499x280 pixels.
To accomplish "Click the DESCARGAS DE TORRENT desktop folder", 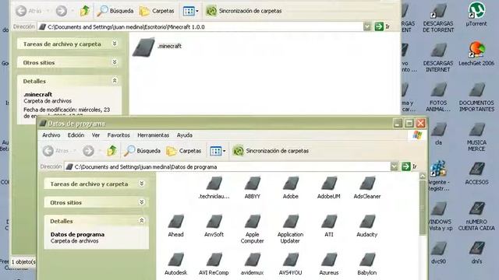I will pyautogui.click(x=438, y=17).
